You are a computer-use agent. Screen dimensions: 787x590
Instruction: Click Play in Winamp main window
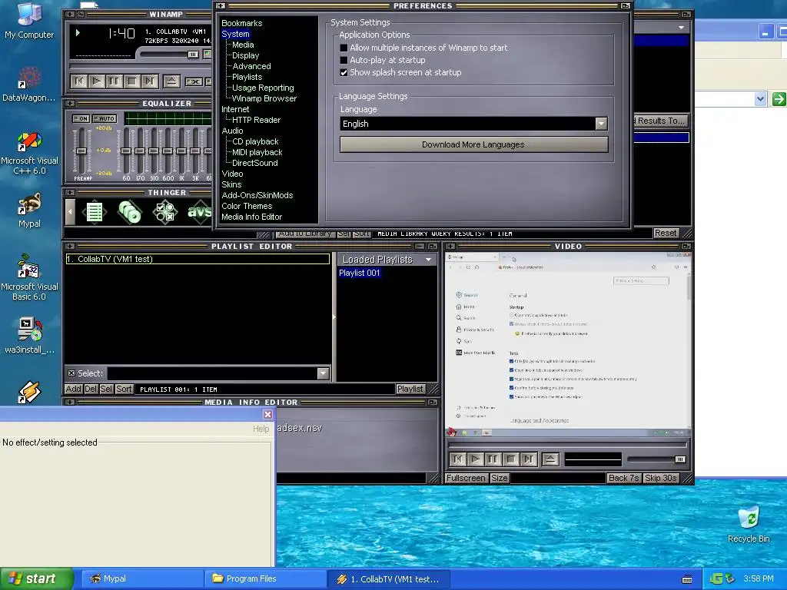coord(97,81)
